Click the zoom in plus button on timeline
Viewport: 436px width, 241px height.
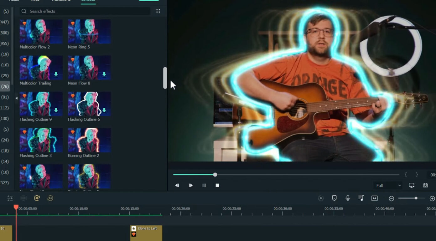click(432, 198)
